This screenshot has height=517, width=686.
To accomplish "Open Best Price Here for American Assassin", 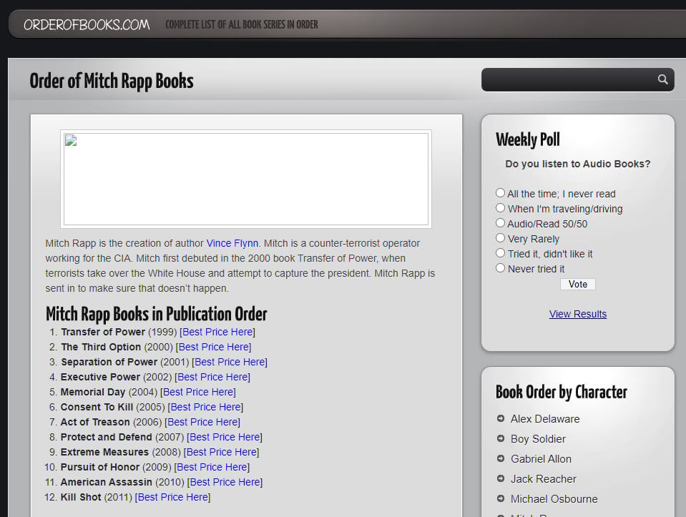I will (225, 482).
